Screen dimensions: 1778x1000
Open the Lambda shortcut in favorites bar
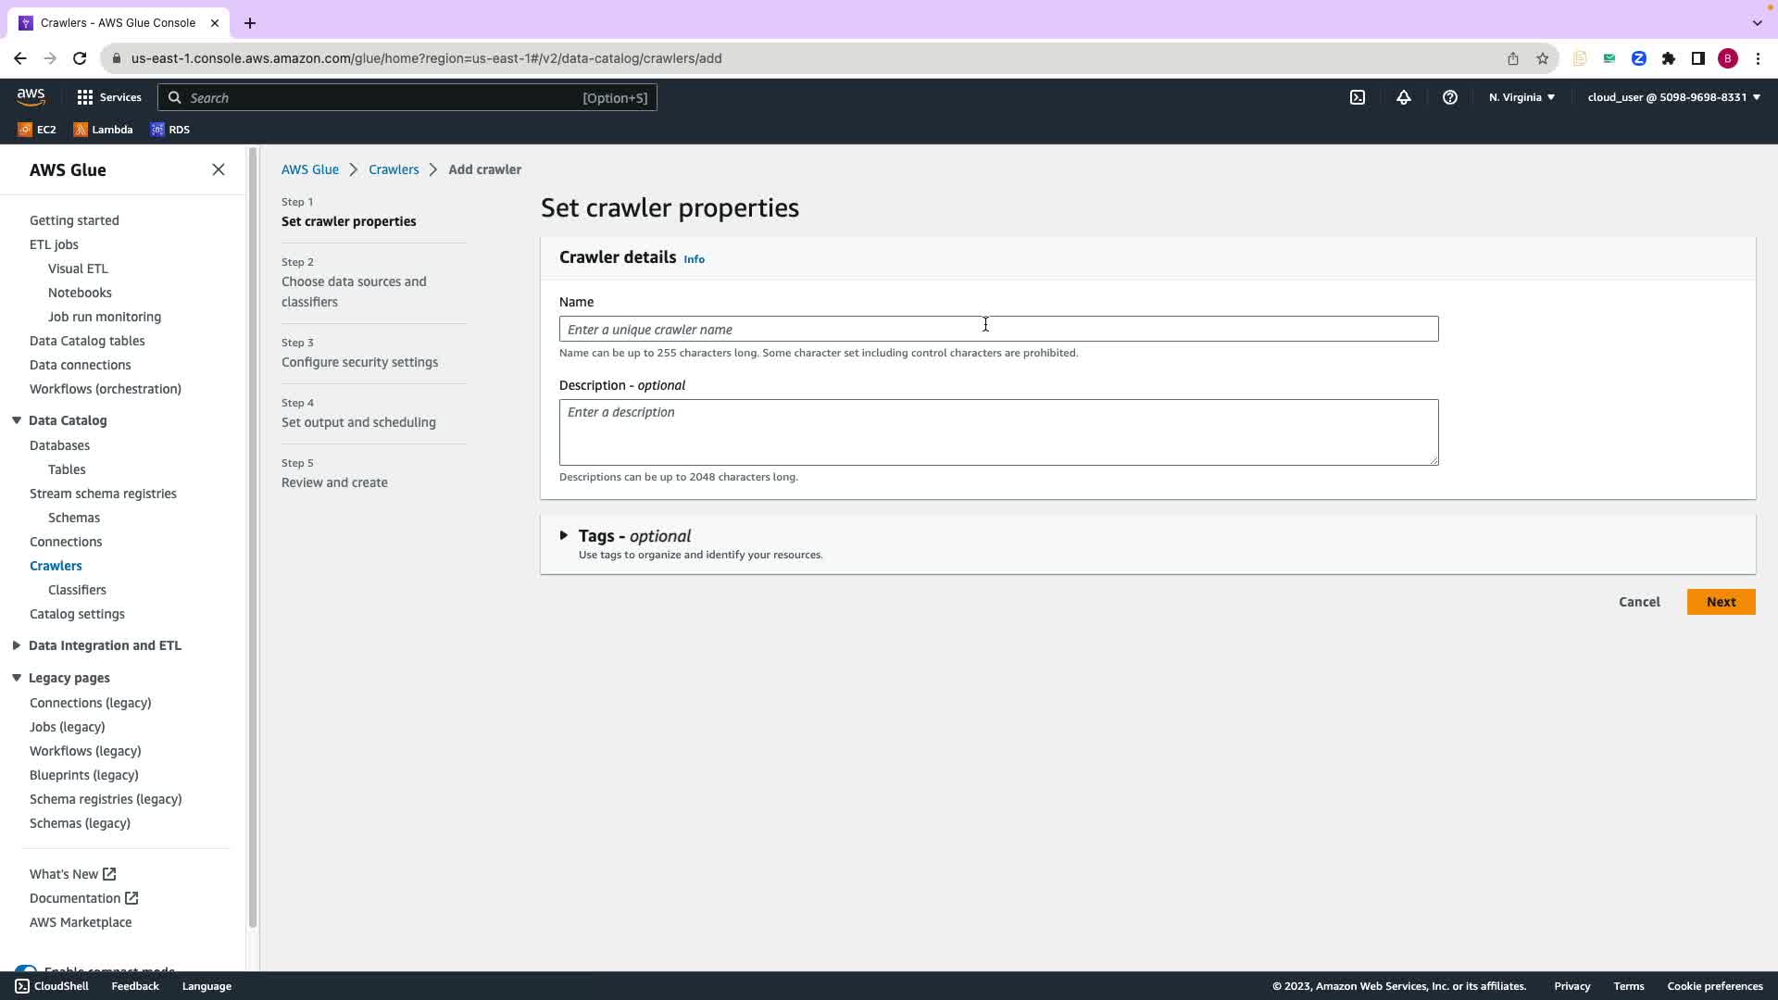click(x=103, y=130)
